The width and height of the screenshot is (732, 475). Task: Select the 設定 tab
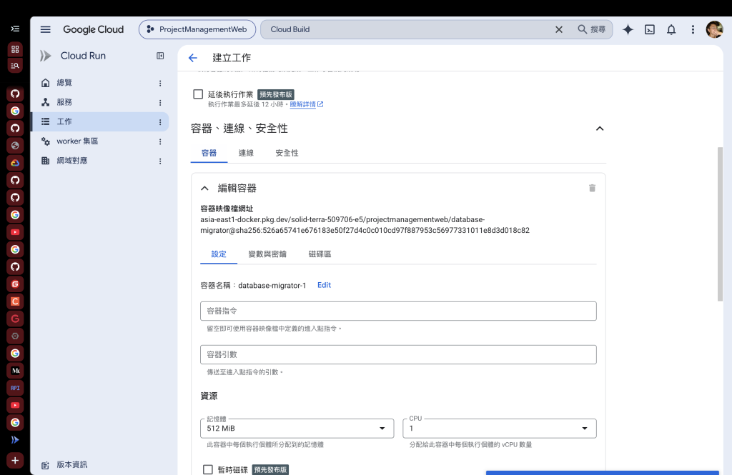click(219, 254)
